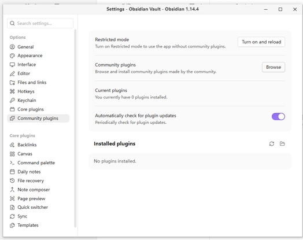Click the Keychain key icon

coord(12,100)
